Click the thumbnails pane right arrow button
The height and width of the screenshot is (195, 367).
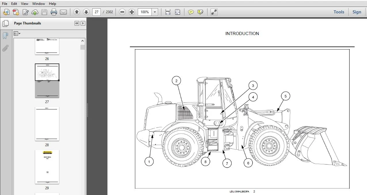click(x=83, y=24)
